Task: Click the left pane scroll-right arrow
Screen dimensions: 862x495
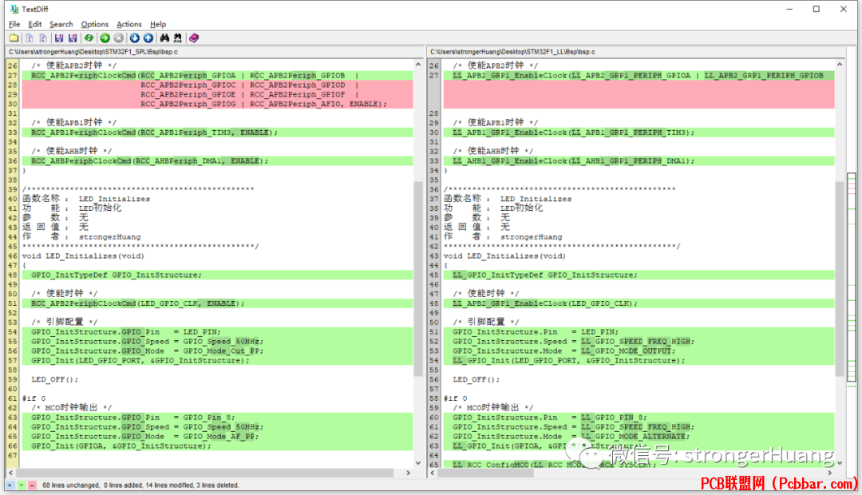Action: tap(408, 473)
